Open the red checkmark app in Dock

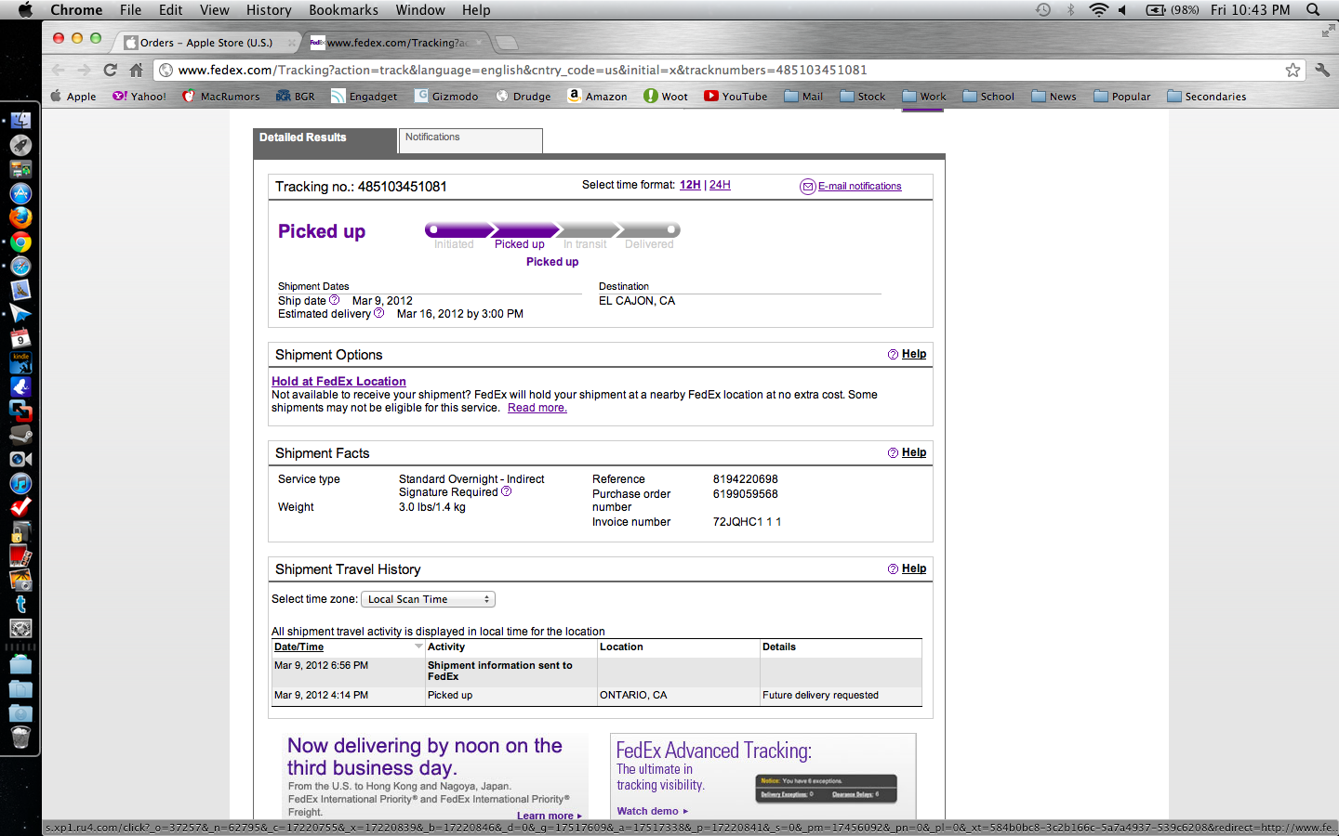tap(20, 507)
